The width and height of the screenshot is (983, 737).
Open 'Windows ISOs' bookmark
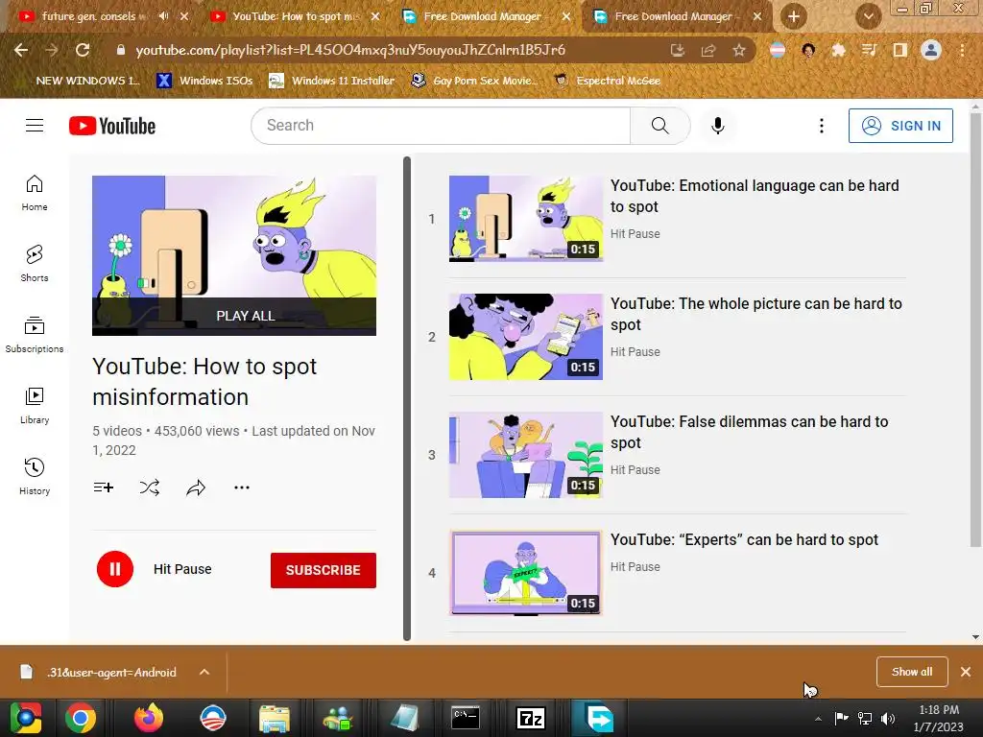point(205,81)
